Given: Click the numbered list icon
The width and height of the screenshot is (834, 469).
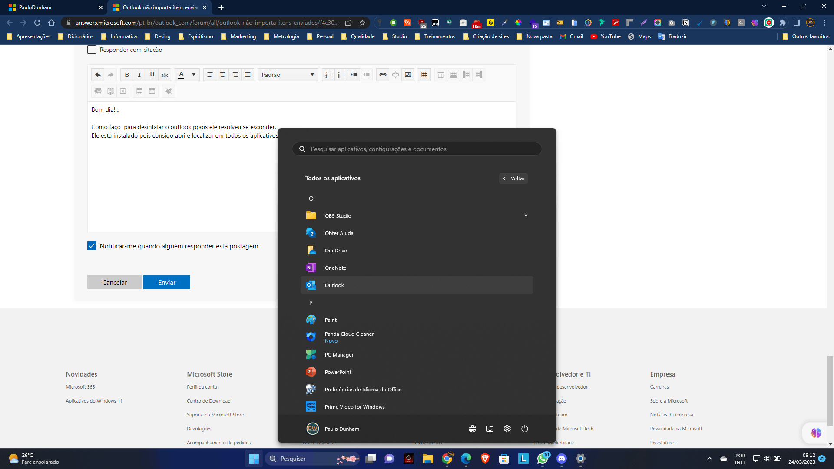Looking at the screenshot, I should point(328,75).
